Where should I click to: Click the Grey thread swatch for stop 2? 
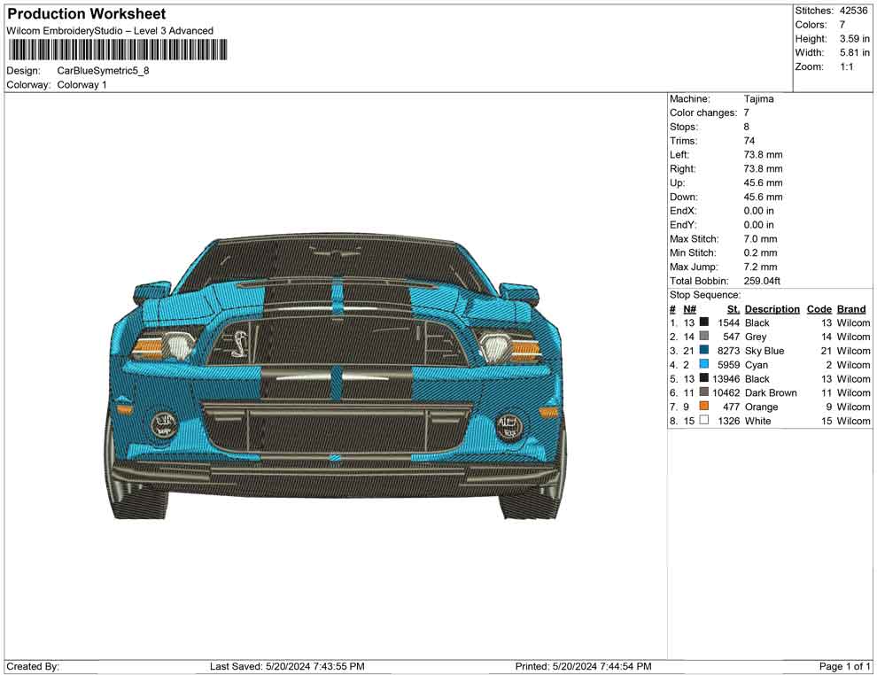click(x=703, y=337)
